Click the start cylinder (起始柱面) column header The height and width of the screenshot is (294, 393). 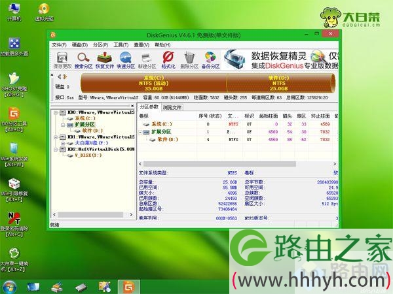tap(269, 116)
